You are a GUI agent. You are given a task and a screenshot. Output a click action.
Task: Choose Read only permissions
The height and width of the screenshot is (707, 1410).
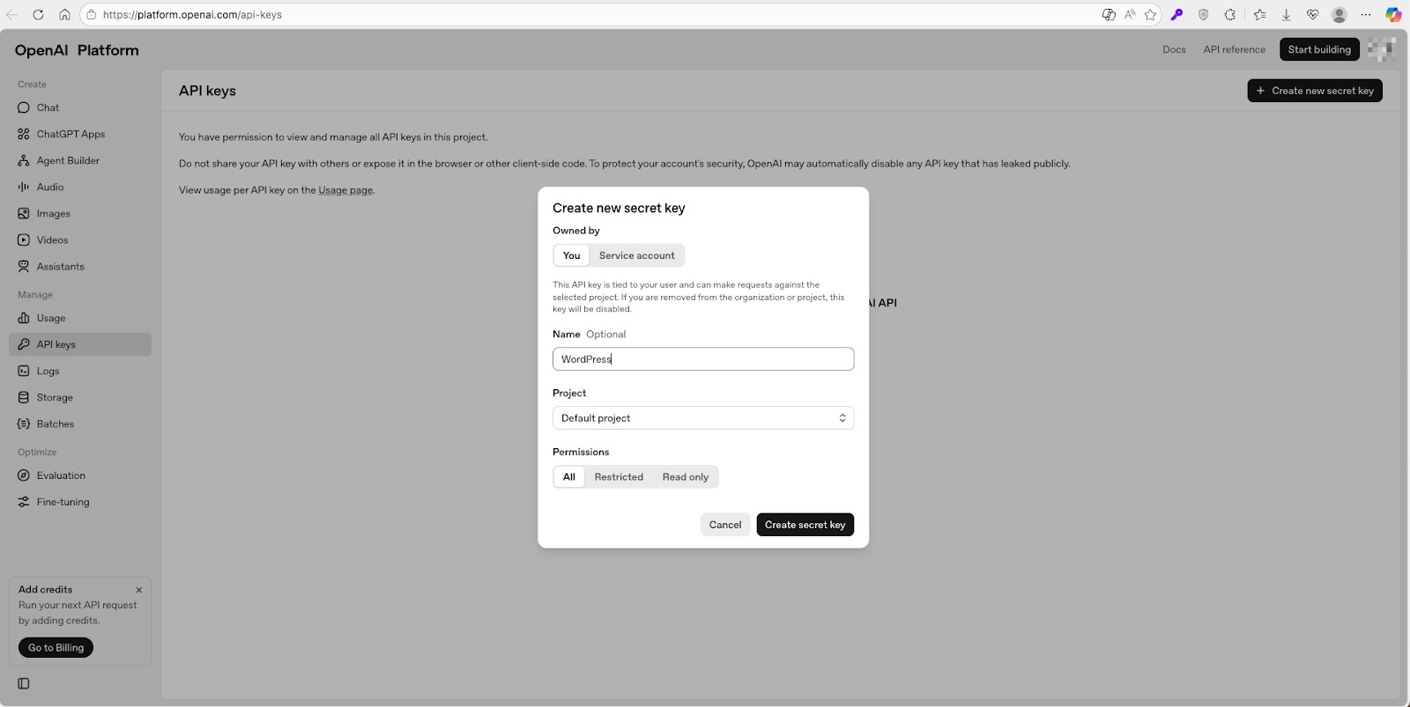coord(685,477)
